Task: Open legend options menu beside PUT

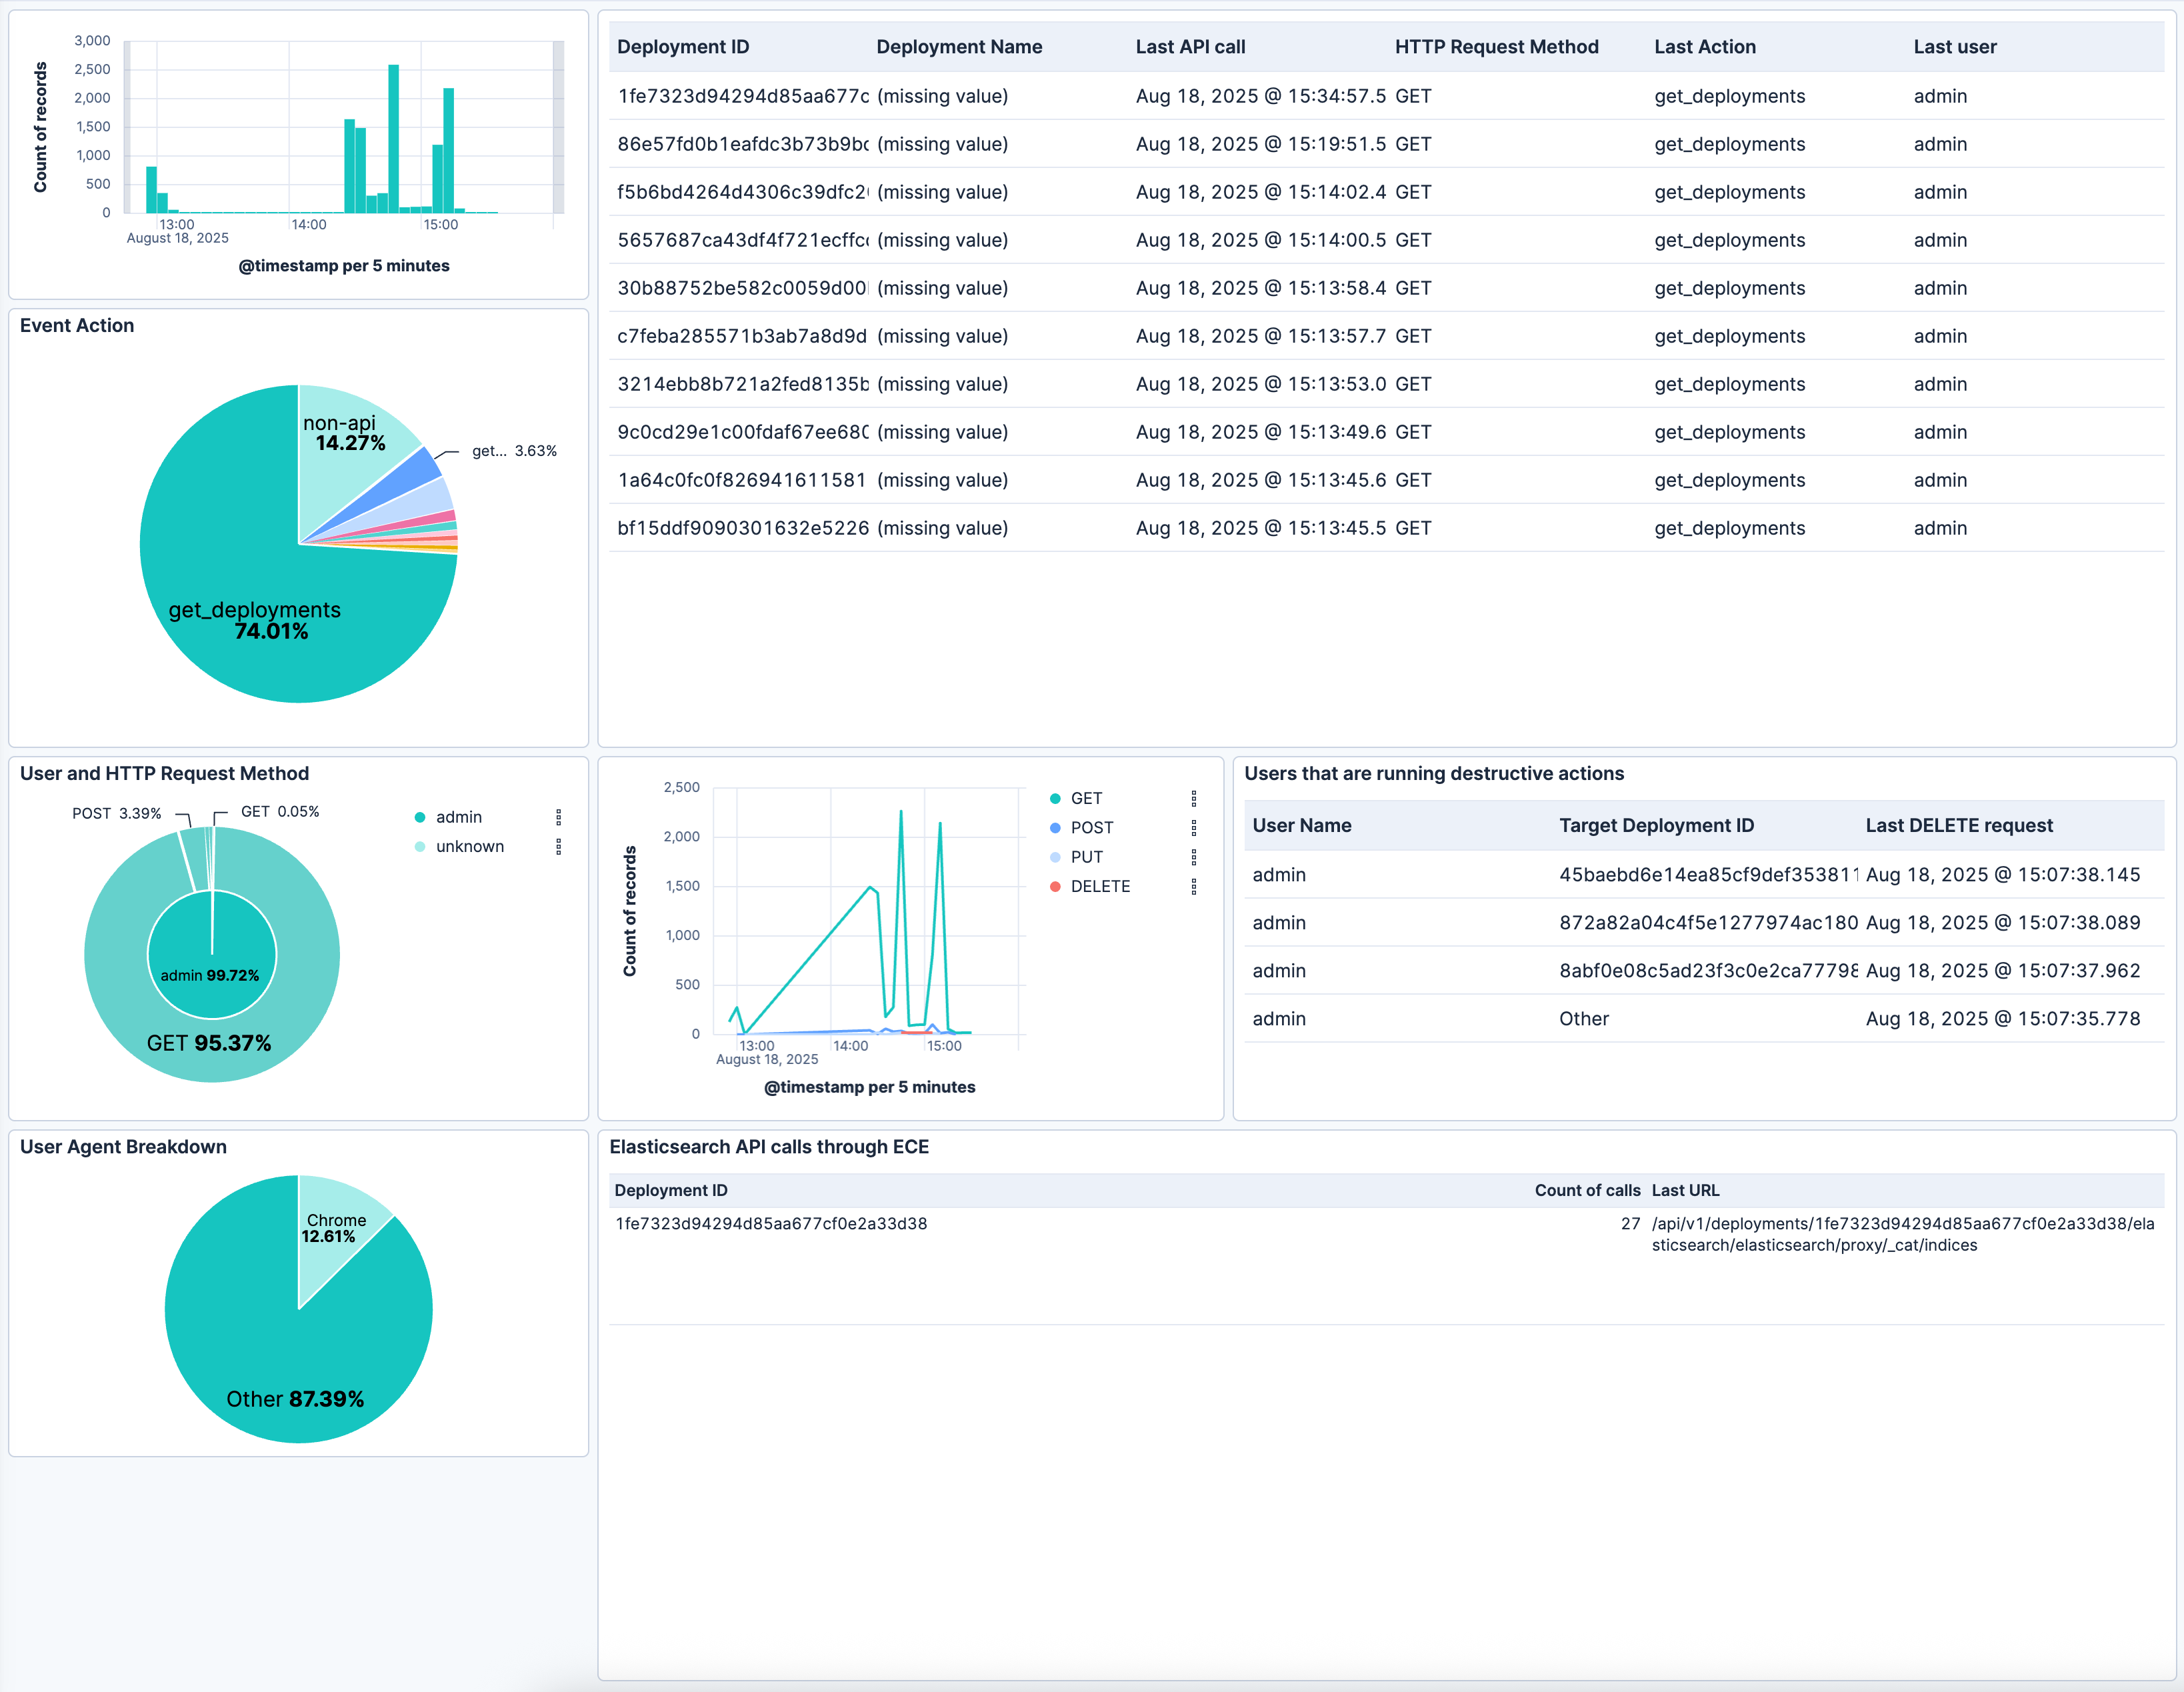Action: (1193, 857)
